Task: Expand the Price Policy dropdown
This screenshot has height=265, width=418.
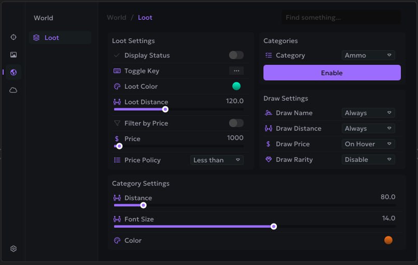Action: pyautogui.click(x=217, y=160)
